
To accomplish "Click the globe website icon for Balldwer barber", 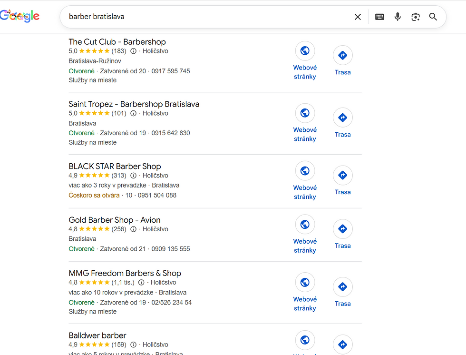I will 305,340.
